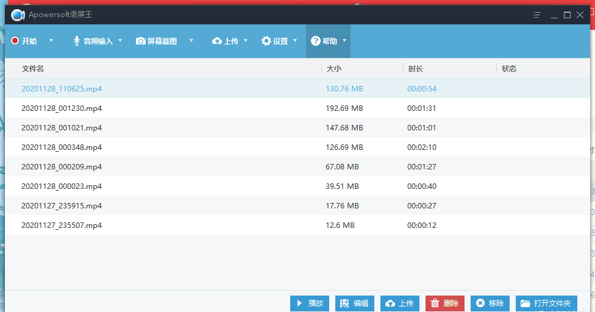This screenshot has height=312, width=595.
Task: Click the 130.76 MB size cell
Action: click(x=344, y=89)
